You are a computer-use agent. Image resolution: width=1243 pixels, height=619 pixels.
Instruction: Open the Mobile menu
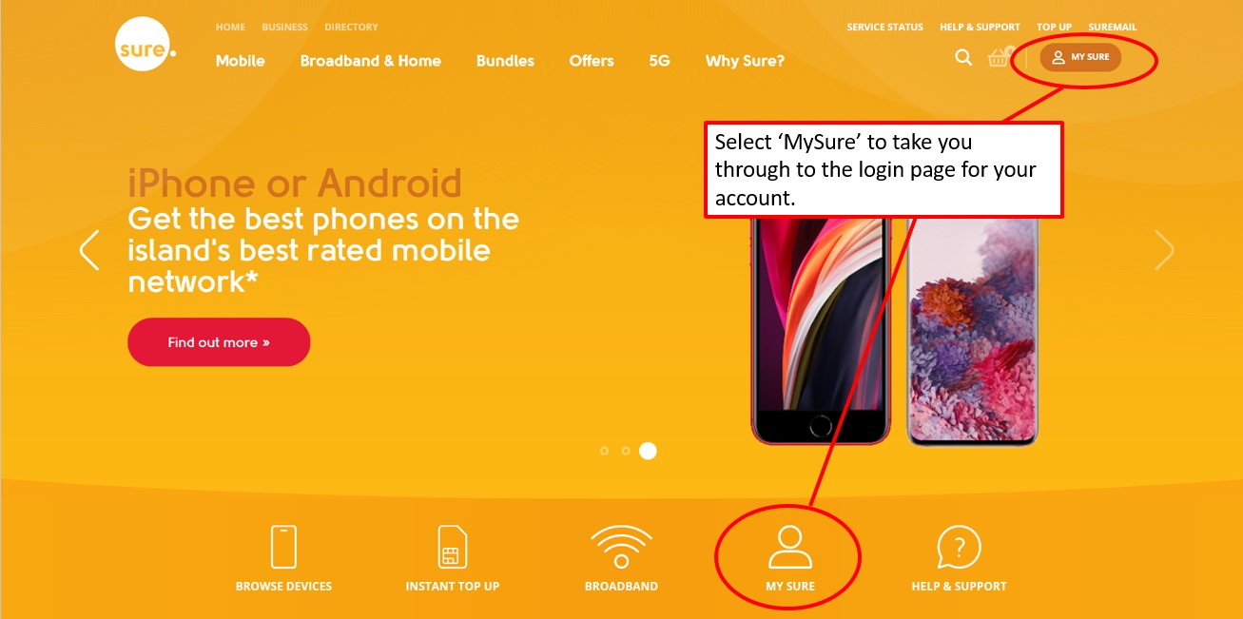241,61
